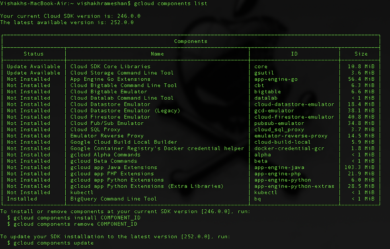Click 'gcloud Alpha Commands' name cell
This screenshot has width=390, height=249.
pyautogui.click(x=105, y=155)
